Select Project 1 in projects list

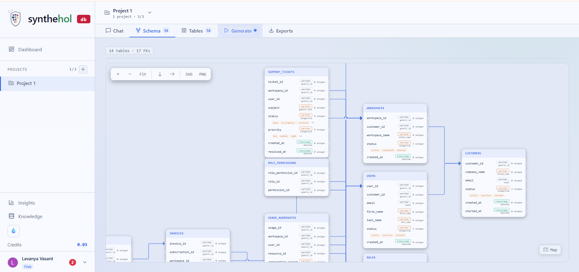click(x=47, y=83)
